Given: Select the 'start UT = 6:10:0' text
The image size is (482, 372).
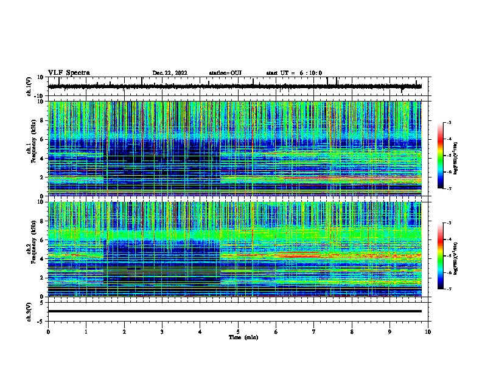Looking at the screenshot, I should tap(294, 73).
